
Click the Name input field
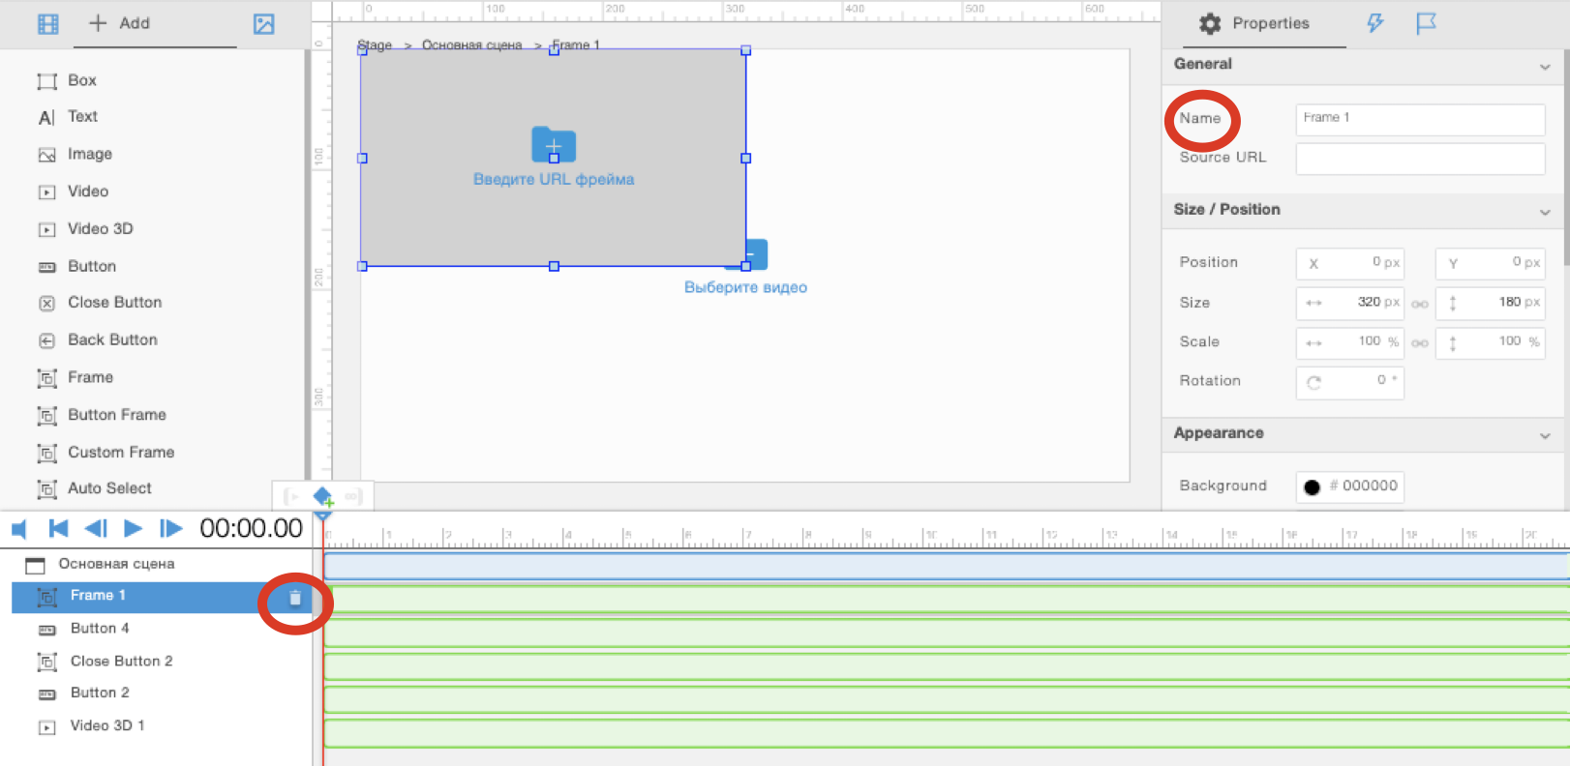[x=1420, y=119]
